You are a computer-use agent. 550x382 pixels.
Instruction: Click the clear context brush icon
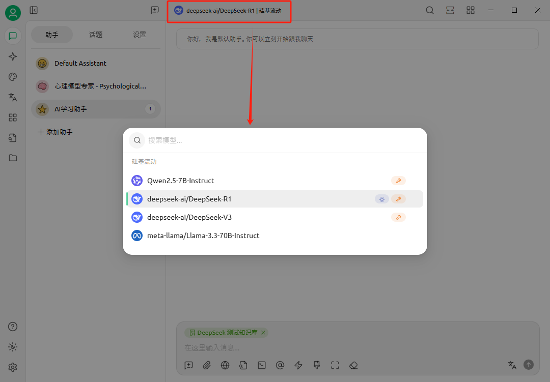(x=317, y=365)
